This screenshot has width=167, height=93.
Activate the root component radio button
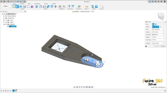coord(16,14)
